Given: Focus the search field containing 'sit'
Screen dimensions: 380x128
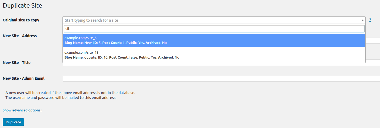Looking at the screenshot, I should click(x=214, y=29).
